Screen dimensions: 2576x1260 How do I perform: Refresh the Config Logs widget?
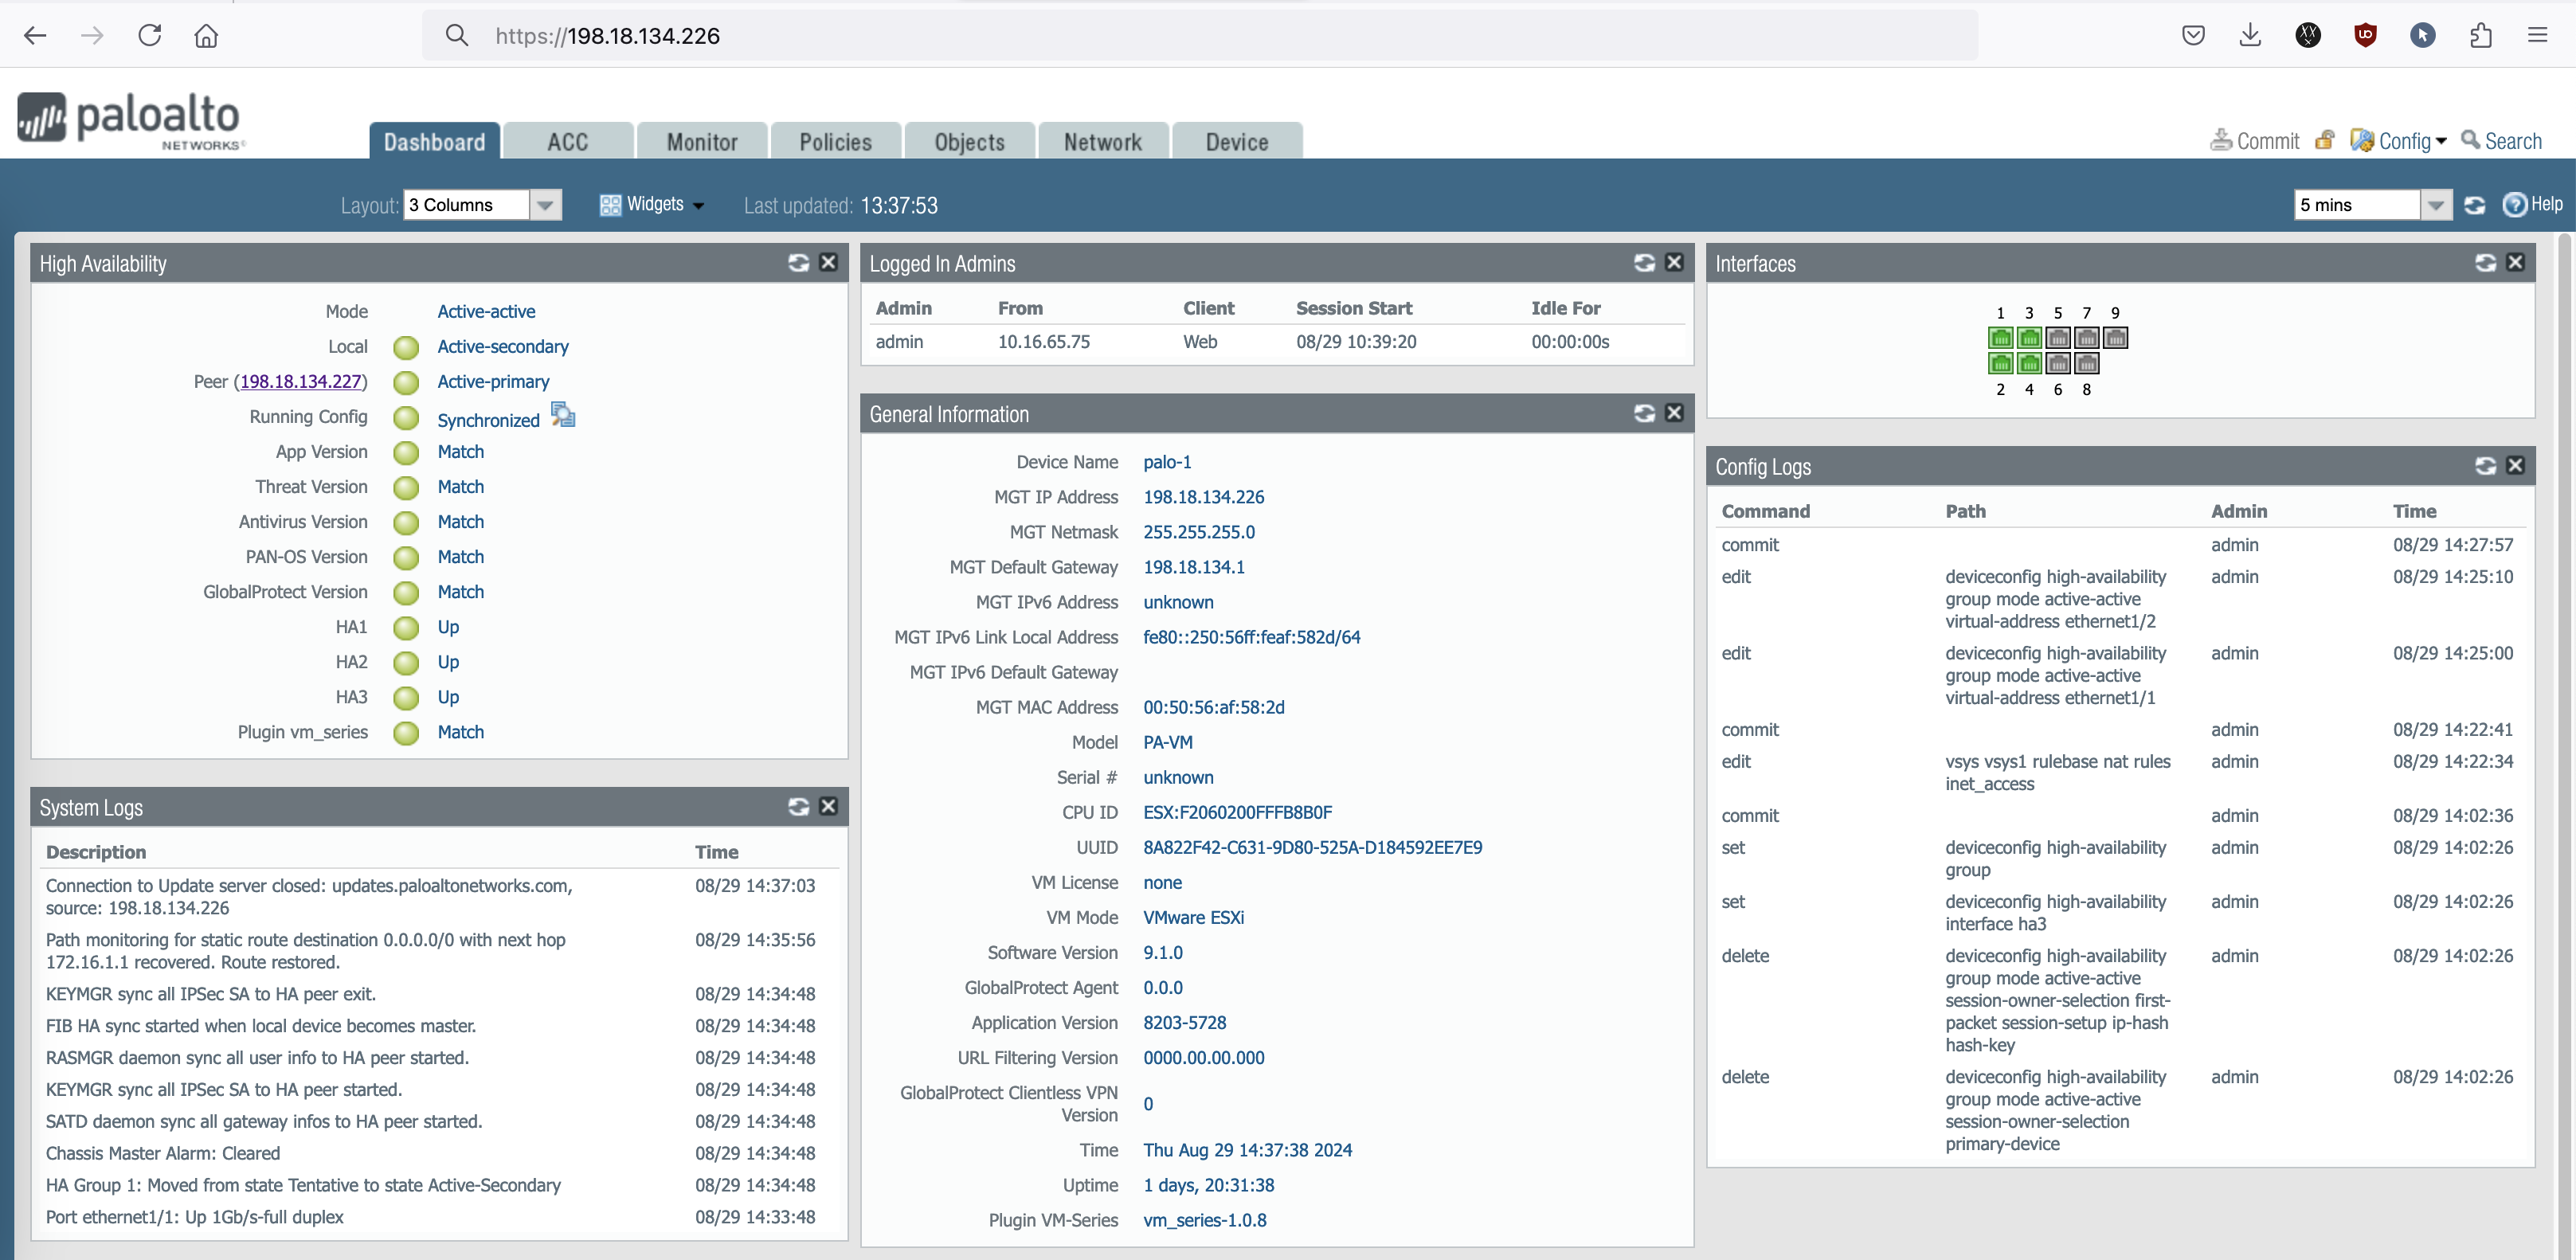(2485, 466)
